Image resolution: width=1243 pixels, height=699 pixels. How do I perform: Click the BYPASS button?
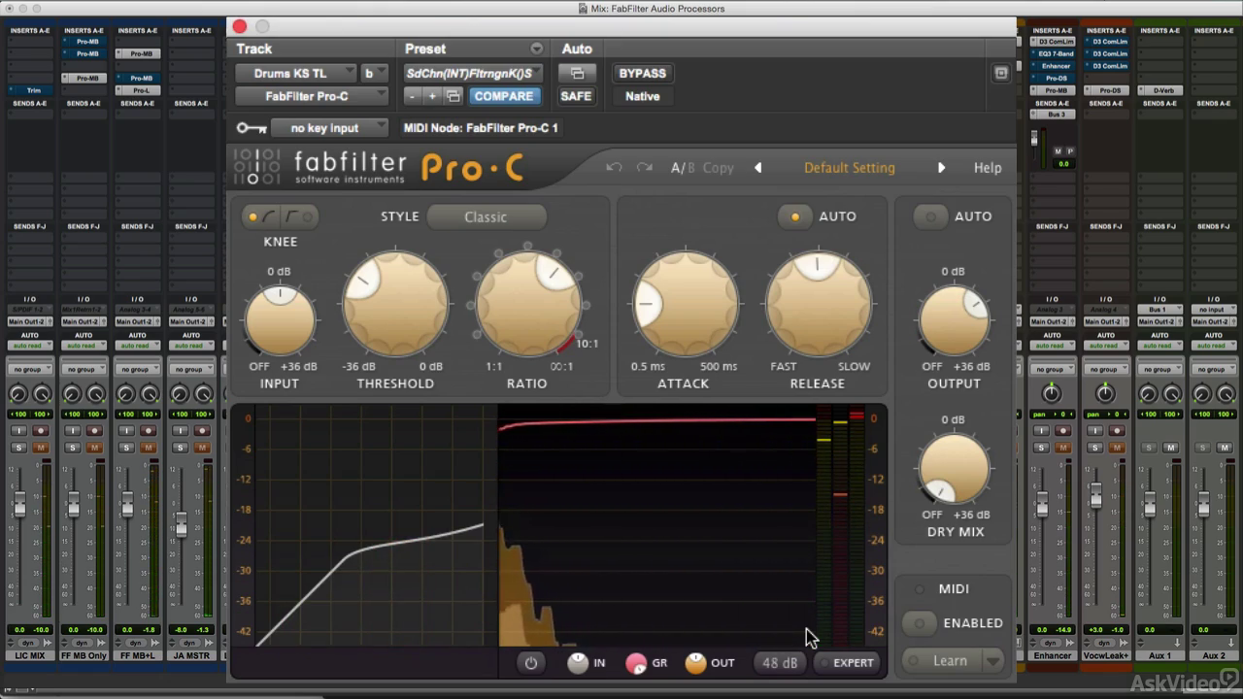point(642,73)
